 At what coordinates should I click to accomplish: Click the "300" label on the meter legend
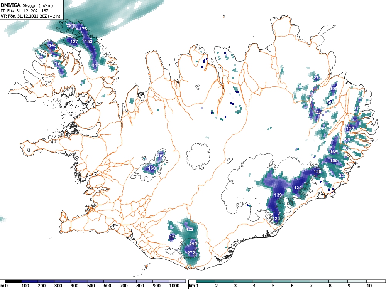click(58, 286)
